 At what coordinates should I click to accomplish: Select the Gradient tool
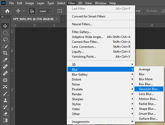5,120
